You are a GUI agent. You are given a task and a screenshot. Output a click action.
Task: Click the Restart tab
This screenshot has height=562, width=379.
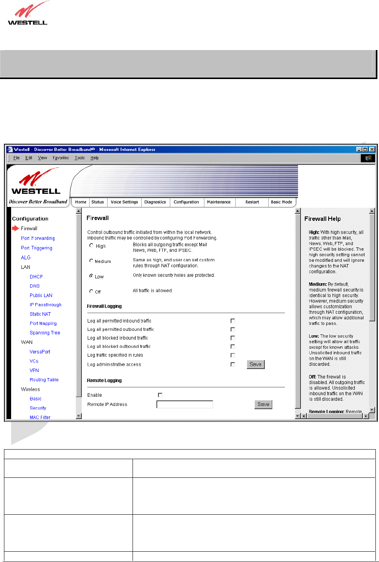click(252, 202)
